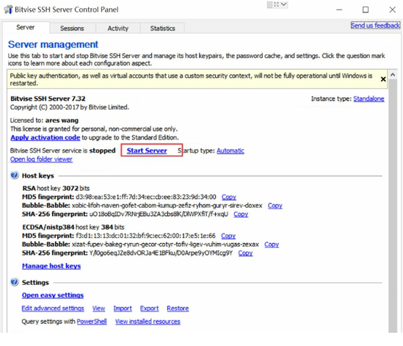Click the scrollbar up arrow
Image resolution: width=403 pixels, height=346 pixels.
pyautogui.click(x=393, y=75)
